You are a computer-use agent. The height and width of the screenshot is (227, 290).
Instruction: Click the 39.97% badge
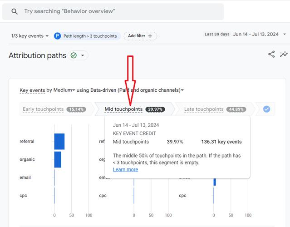click(x=155, y=109)
